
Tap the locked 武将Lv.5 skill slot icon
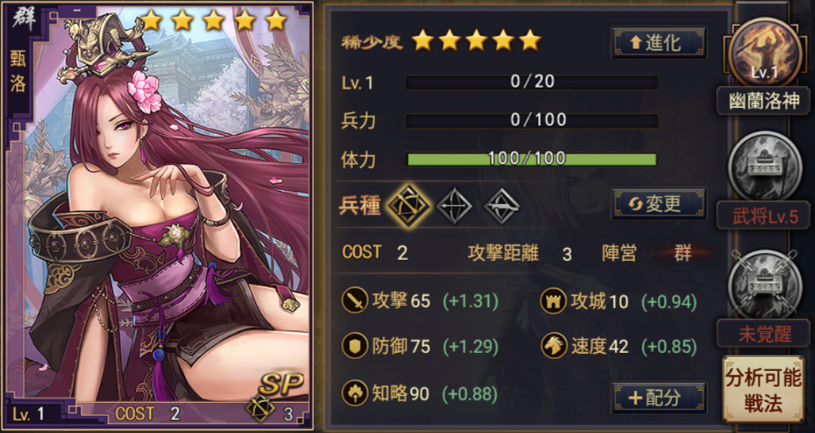[x=763, y=166]
